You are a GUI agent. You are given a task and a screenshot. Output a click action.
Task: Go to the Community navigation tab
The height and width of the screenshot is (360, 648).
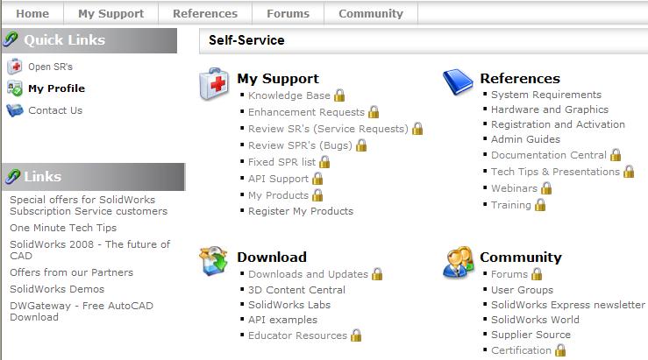(371, 13)
